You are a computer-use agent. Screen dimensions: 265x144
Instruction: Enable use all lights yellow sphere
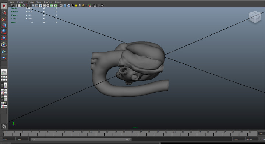76,5
